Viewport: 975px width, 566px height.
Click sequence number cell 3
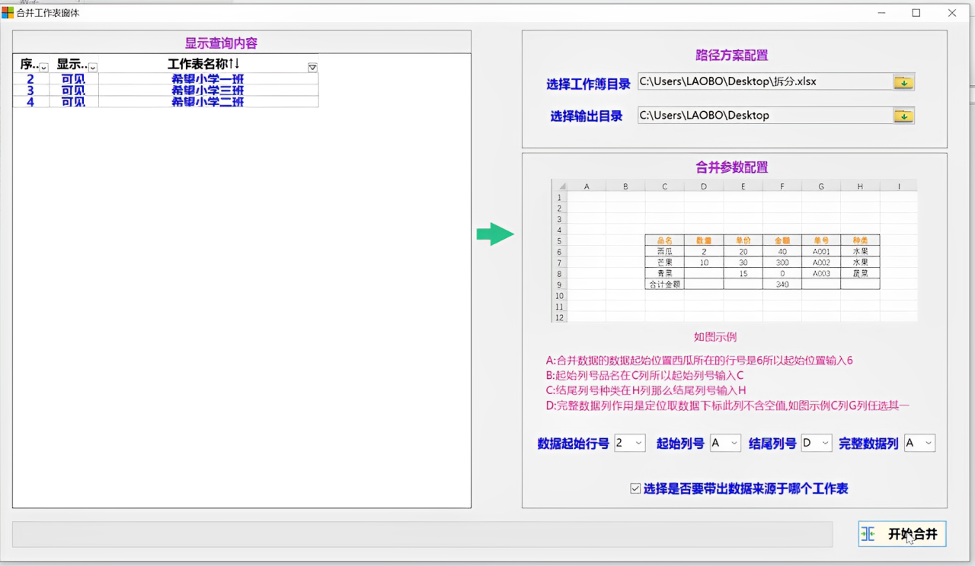[x=30, y=91]
